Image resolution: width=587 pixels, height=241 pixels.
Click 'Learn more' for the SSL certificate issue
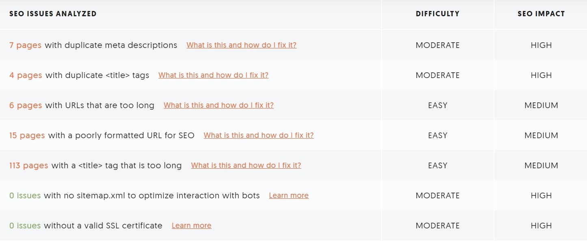coord(191,226)
